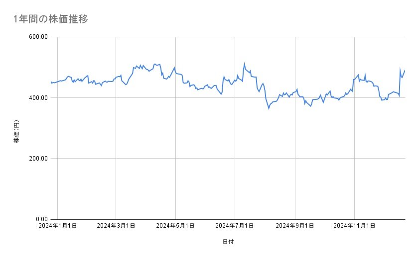This screenshot has width=418, height=258.
Task: Select the 200.00 y-axis label
Action: click(x=37, y=159)
